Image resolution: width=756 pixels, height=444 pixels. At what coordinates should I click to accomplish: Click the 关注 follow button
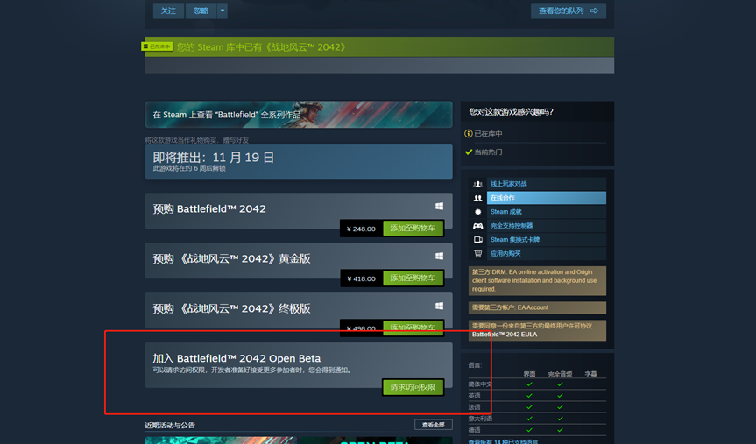(x=168, y=11)
